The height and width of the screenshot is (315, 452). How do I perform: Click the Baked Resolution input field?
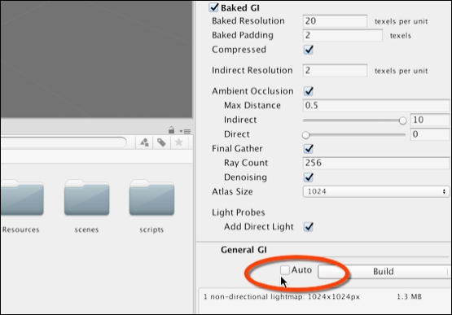click(335, 21)
